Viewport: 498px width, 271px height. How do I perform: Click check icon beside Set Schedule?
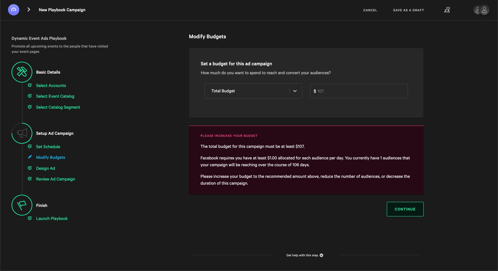click(30, 146)
